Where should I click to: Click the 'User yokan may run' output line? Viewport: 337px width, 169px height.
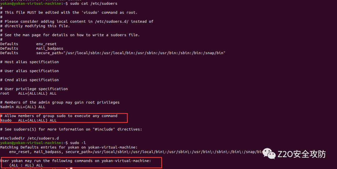[x=76, y=161]
